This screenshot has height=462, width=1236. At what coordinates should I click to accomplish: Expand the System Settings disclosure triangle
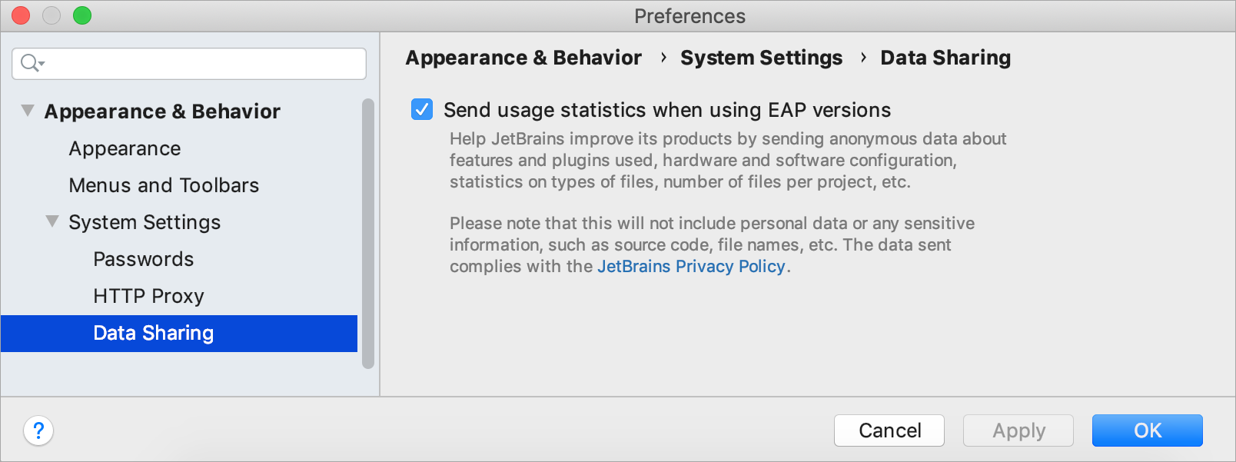click(51, 221)
